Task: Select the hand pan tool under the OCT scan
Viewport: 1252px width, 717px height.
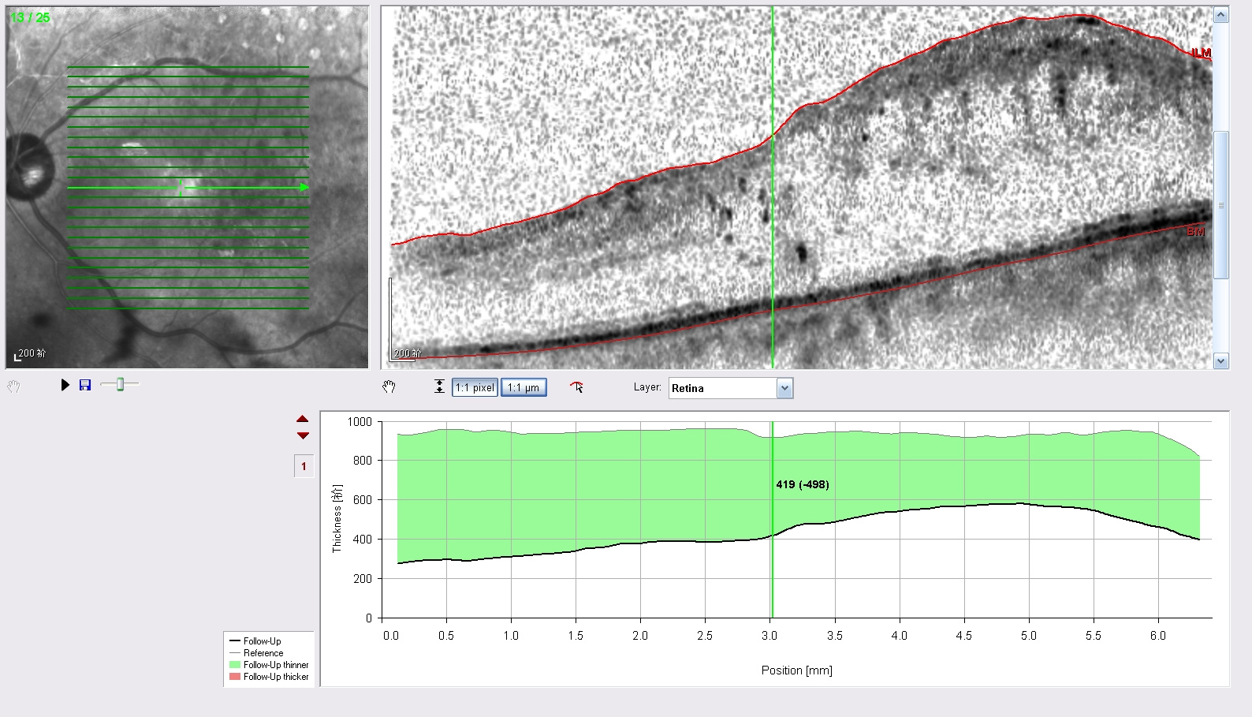Action: click(x=389, y=387)
